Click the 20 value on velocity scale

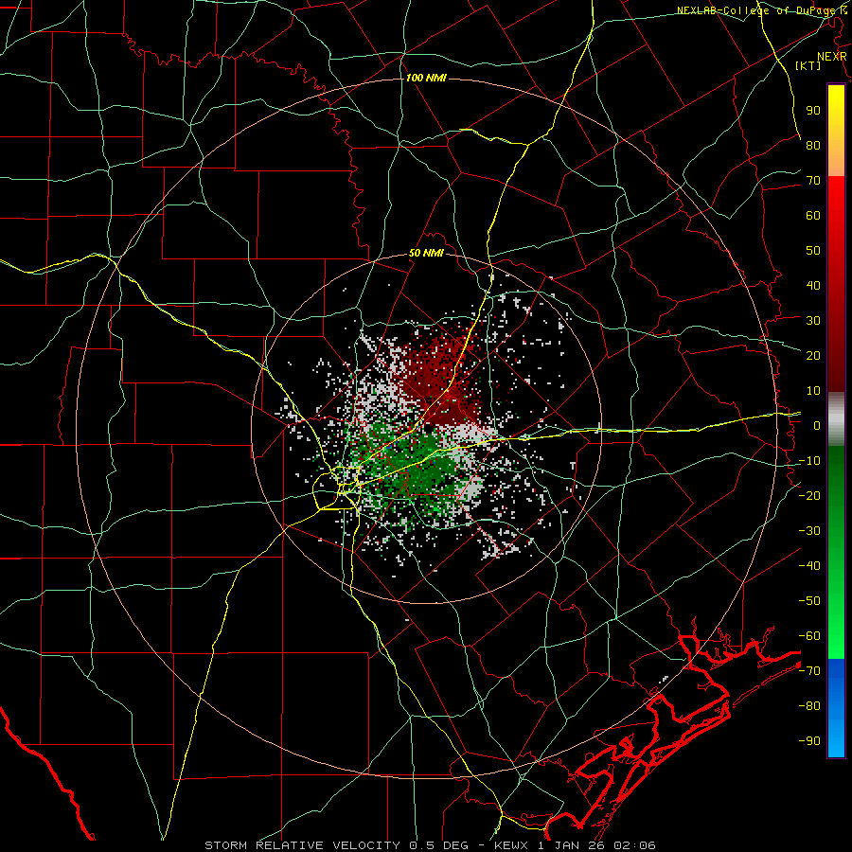coord(813,355)
